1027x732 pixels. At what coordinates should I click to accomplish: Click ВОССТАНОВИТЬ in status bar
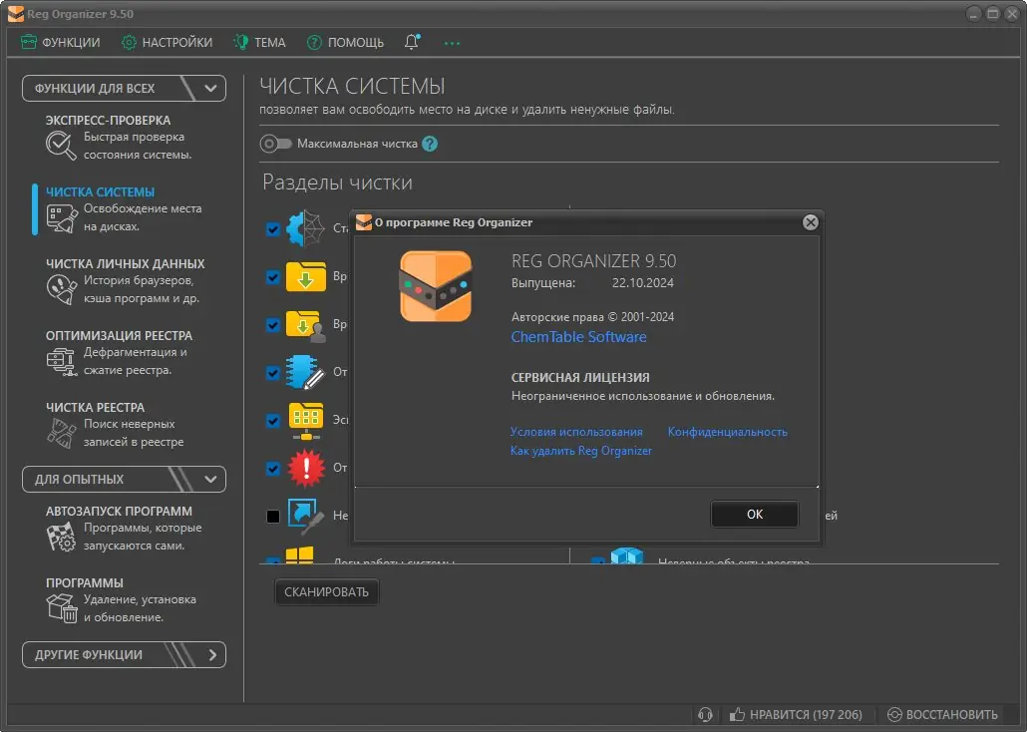pos(942,714)
